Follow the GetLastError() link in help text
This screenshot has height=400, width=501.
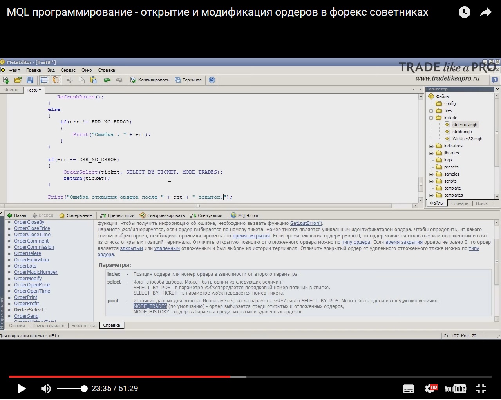point(307,223)
